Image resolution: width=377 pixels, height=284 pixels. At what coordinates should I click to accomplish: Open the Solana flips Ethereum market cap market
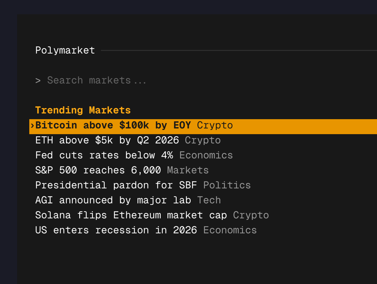(131, 215)
